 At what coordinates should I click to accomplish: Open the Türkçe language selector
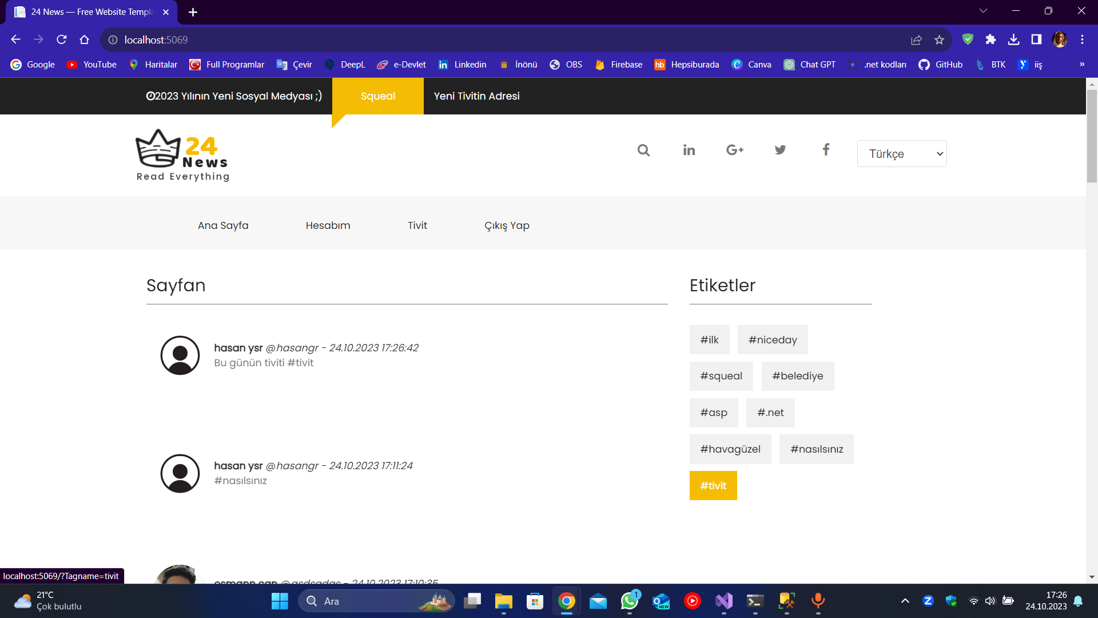[x=901, y=153]
